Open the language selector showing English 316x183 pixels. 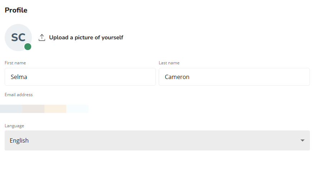click(157, 140)
